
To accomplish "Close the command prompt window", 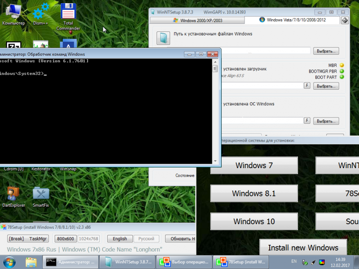I will 212,54.
